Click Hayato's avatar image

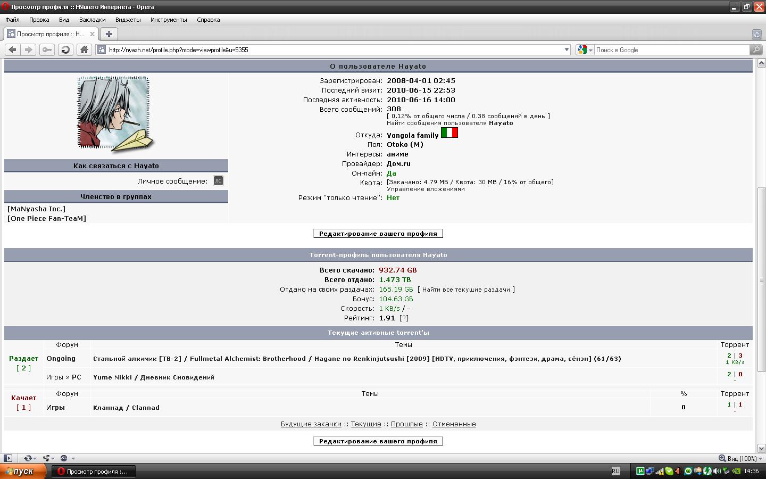coord(116,113)
